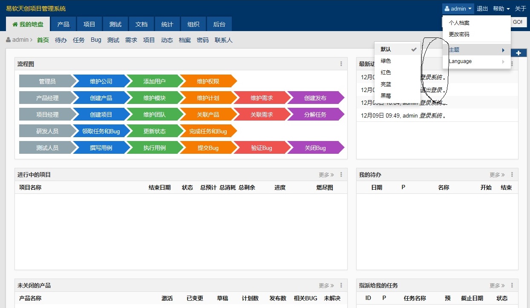This screenshot has width=530, height=308.
Task: Go to the 后台 tab
Action: point(219,24)
